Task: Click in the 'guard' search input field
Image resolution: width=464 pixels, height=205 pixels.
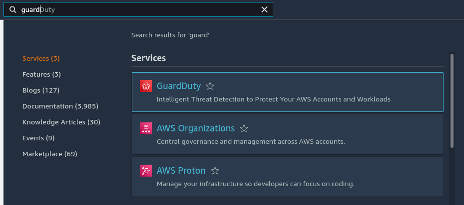Action: click(139, 10)
